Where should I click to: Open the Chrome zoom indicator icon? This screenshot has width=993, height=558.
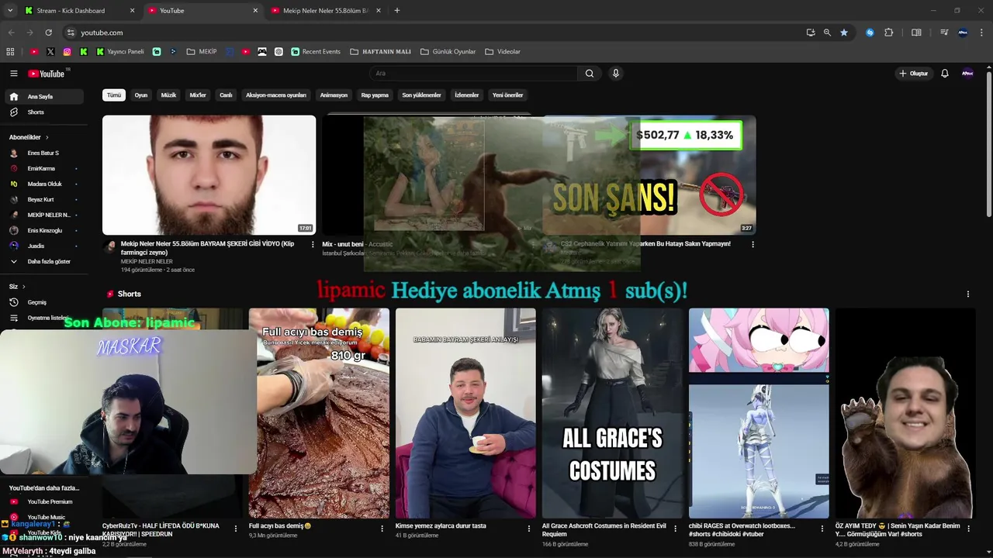click(827, 33)
